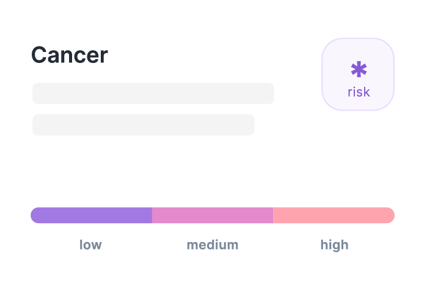
Task: Click the rounded left end of risk bar
Action: tap(35, 215)
